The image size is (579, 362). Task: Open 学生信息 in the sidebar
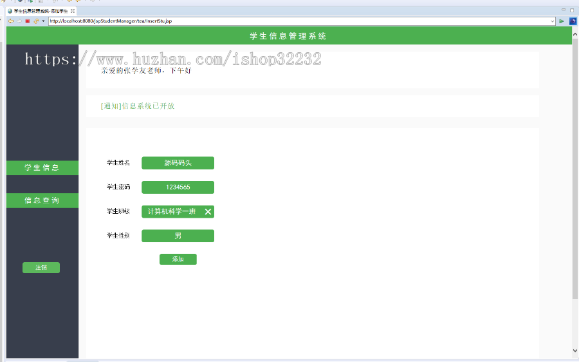pos(42,168)
